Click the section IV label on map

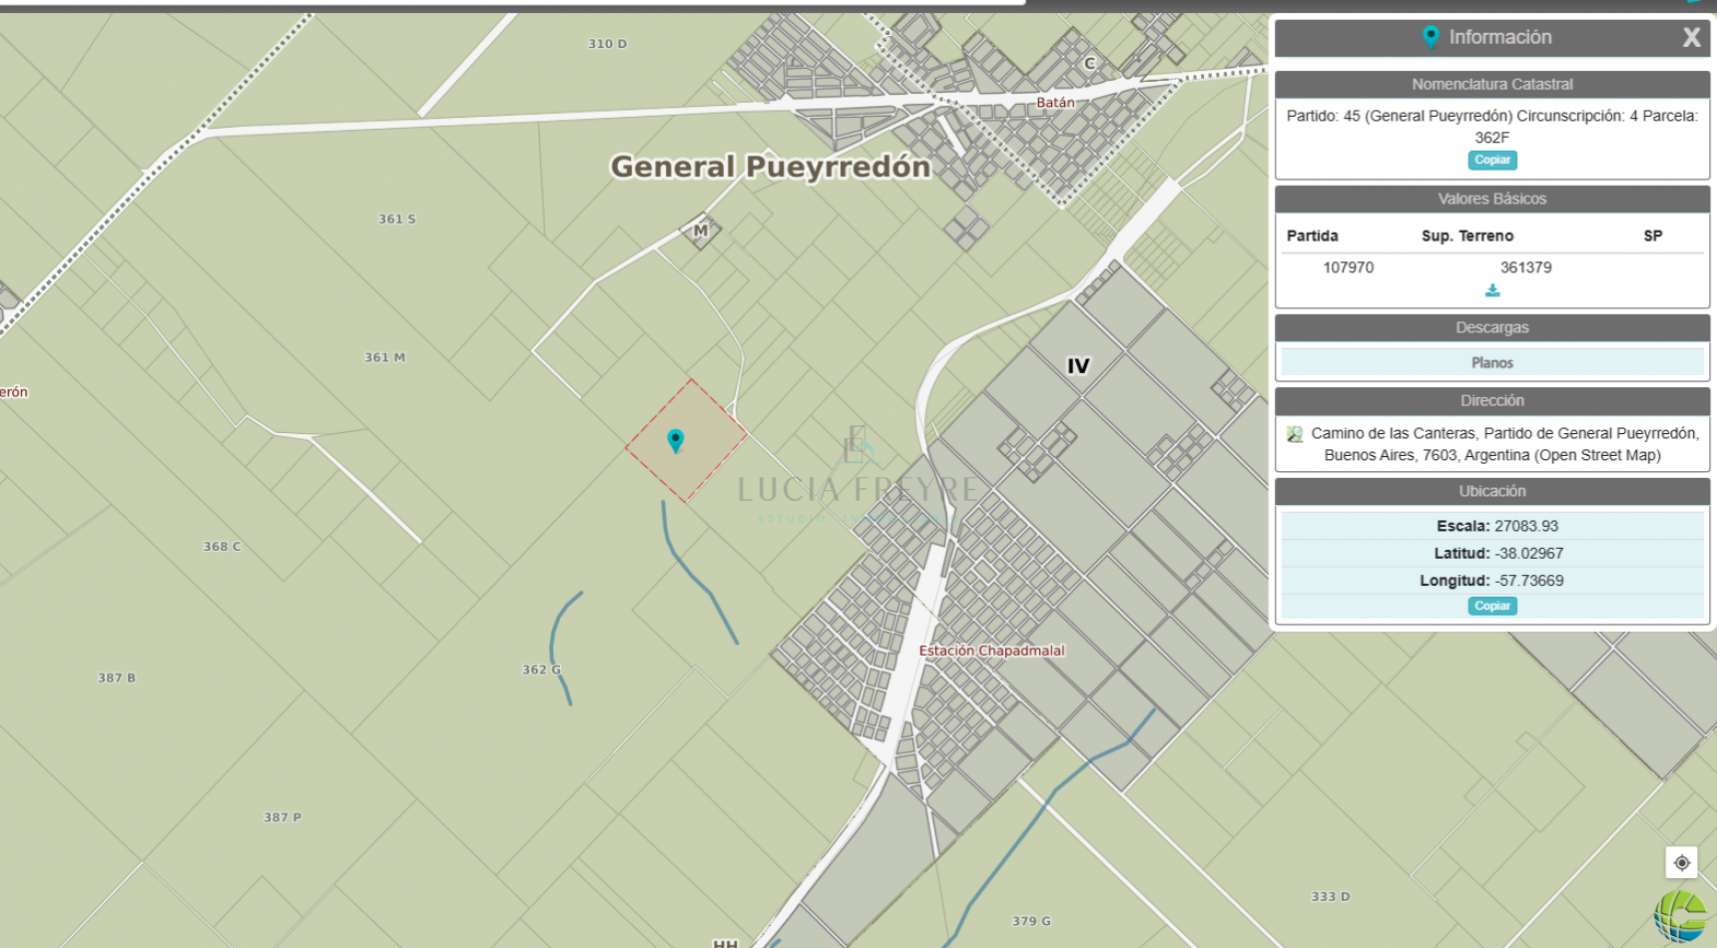pyautogui.click(x=1078, y=366)
